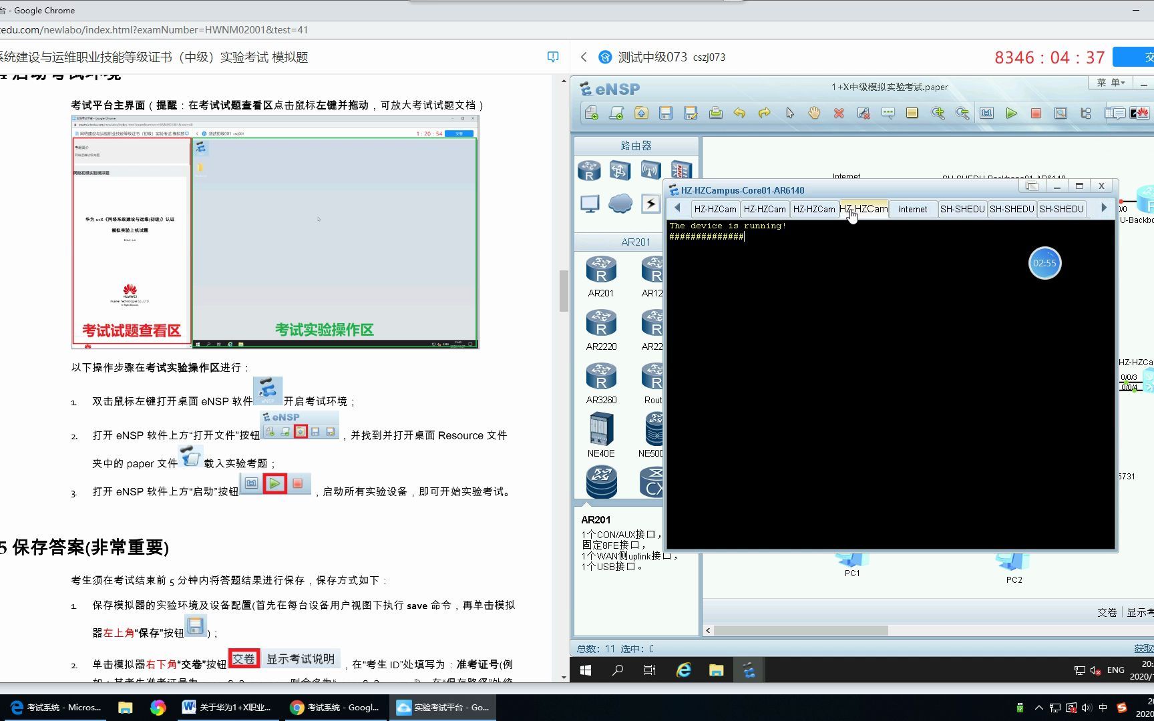Open the eNSP 菜单 dropdown menu
This screenshot has height=721, width=1154.
pyautogui.click(x=1111, y=83)
